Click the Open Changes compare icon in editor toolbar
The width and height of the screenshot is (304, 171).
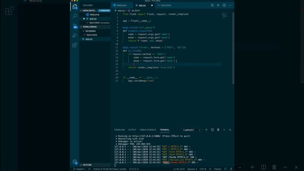click(212, 5)
